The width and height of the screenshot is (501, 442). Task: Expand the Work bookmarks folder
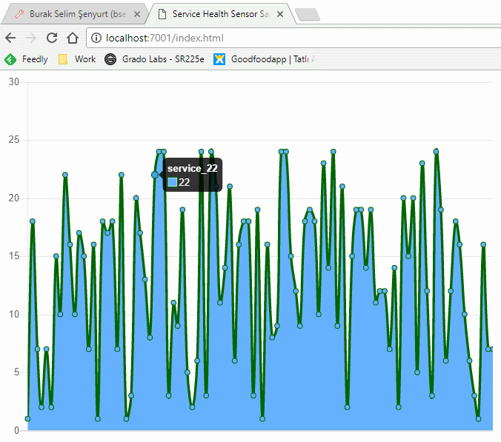(77, 59)
